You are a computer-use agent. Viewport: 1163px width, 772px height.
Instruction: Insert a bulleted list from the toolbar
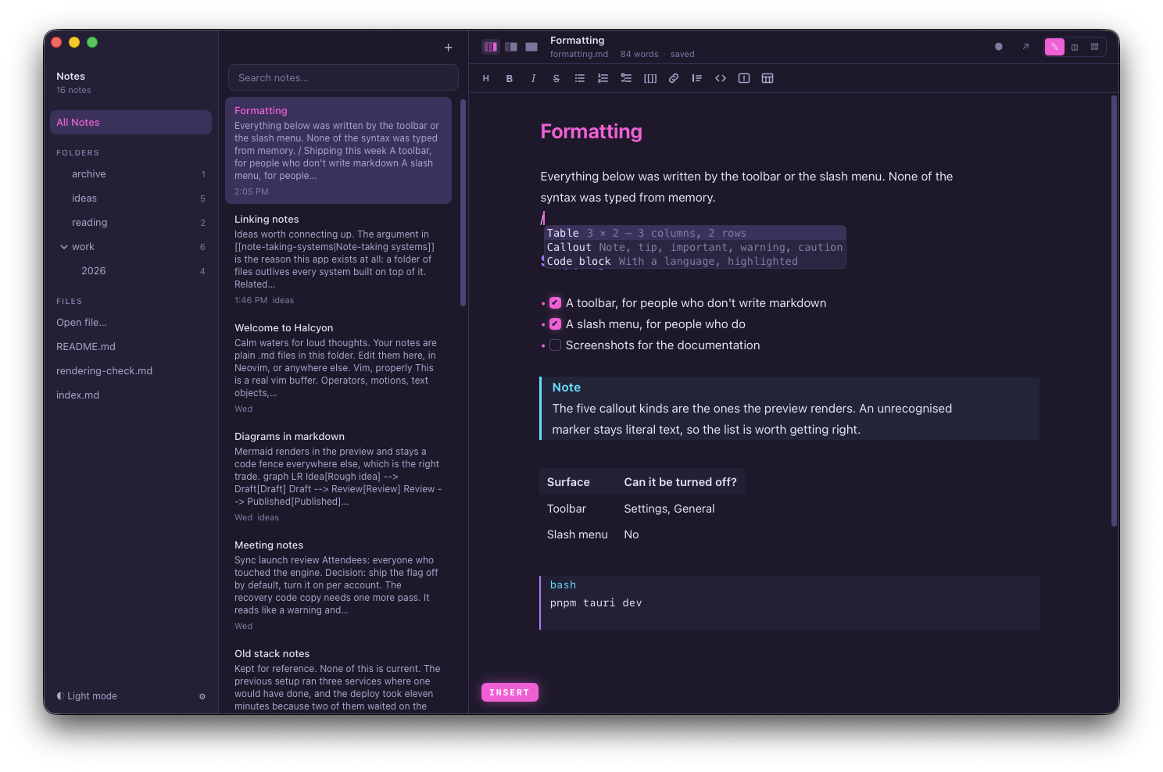pos(580,78)
